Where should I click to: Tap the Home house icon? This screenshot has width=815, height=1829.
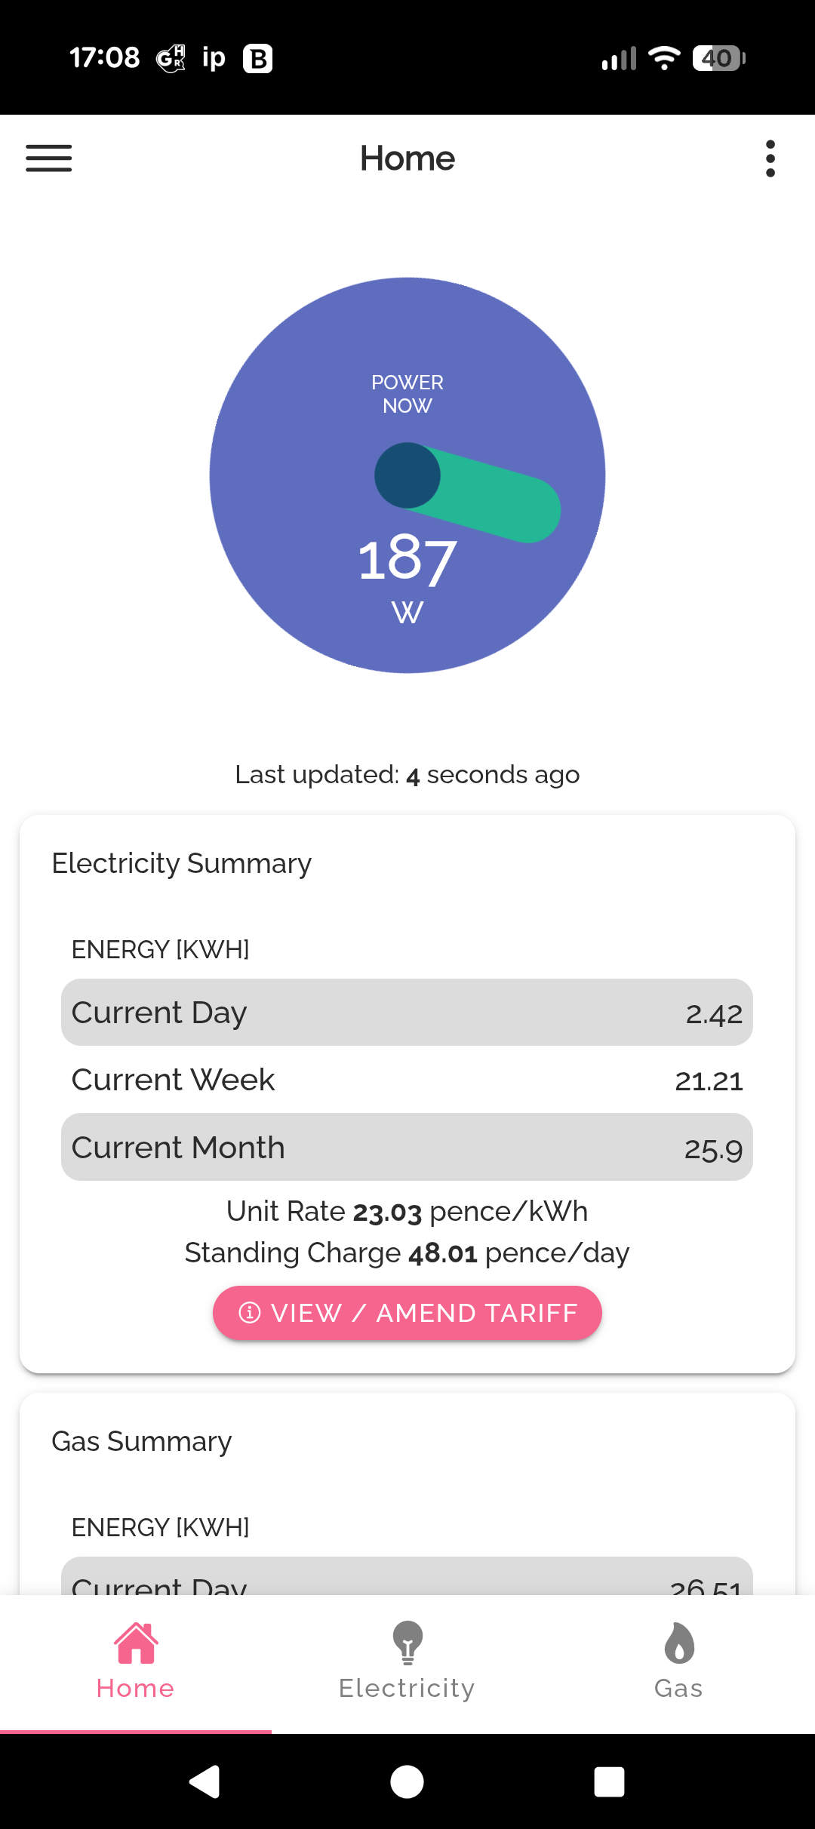click(x=136, y=1643)
